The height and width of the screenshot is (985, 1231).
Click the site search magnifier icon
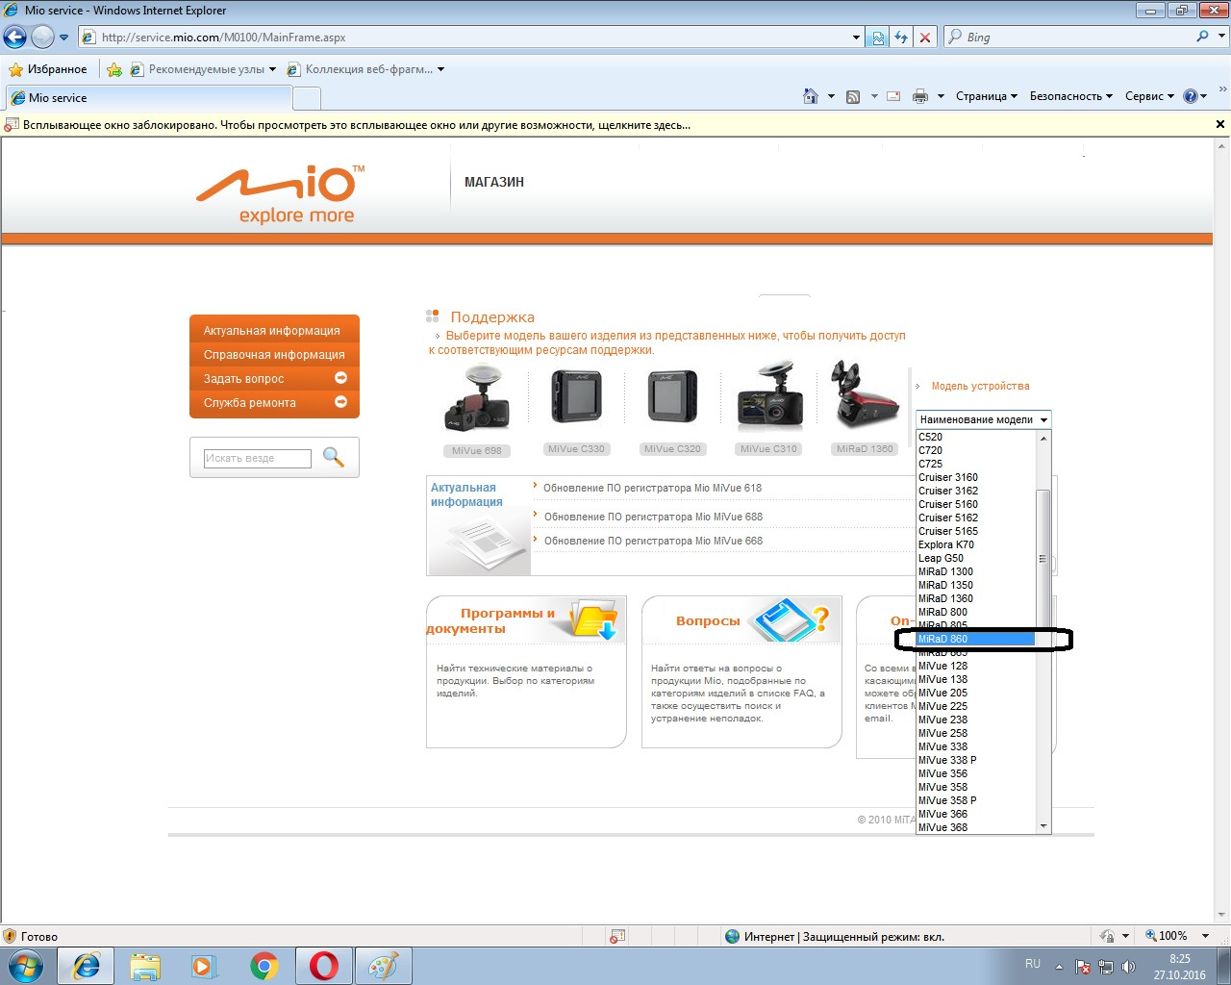coord(334,457)
